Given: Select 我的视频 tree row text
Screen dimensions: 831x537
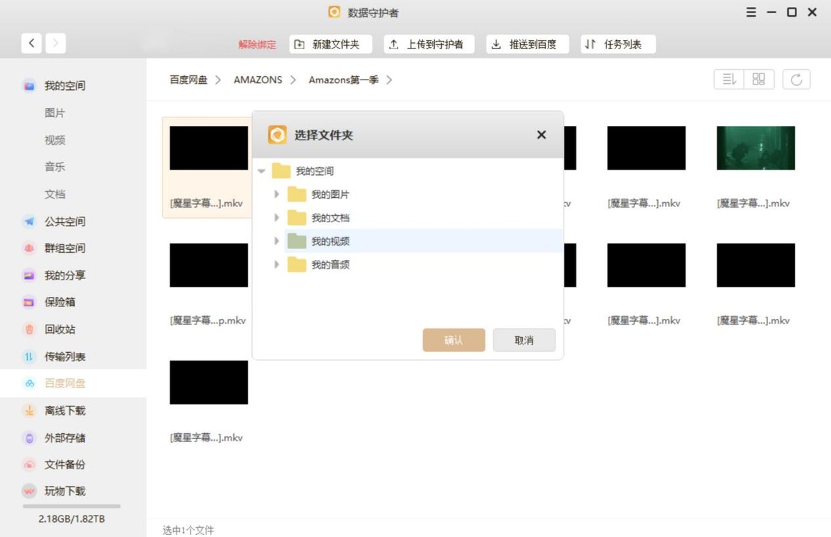Looking at the screenshot, I should pos(330,242).
